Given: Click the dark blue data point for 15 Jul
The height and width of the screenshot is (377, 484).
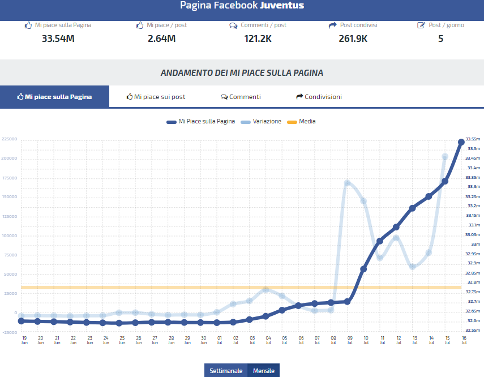Looking at the screenshot, I should coord(445,182).
